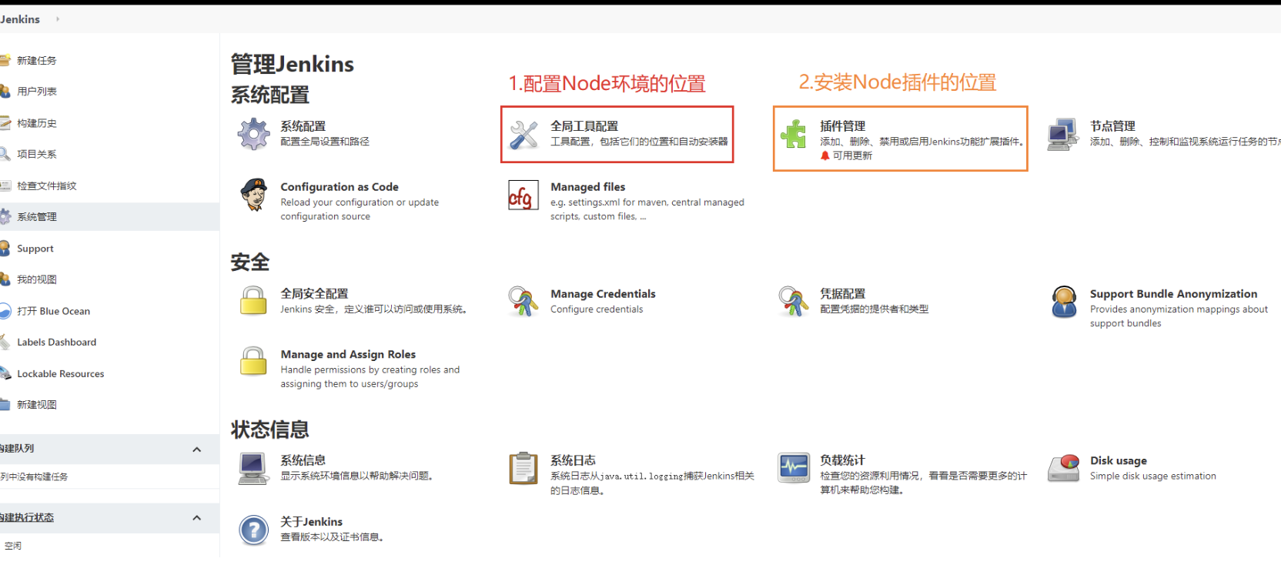Open Configuration as Code link

pos(339,187)
